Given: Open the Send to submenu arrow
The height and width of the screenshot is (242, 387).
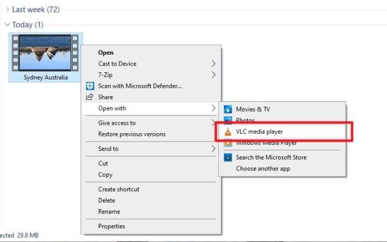Looking at the screenshot, I should [213, 149].
